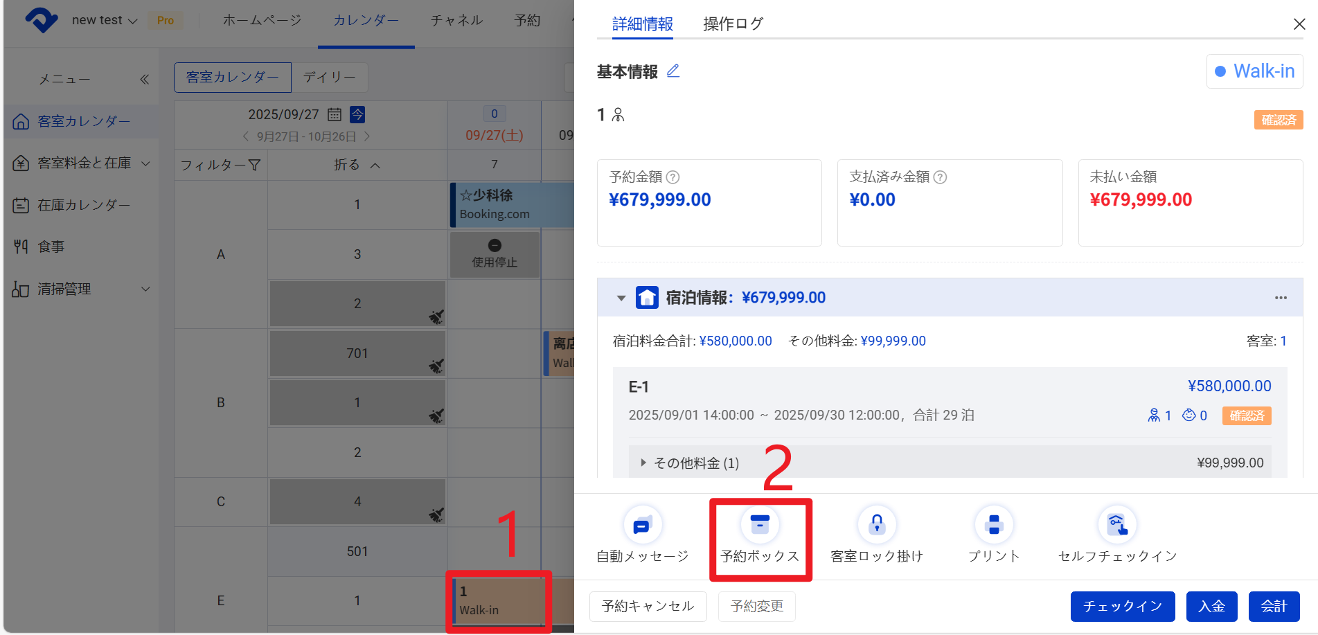The height and width of the screenshot is (635, 1318).
Task: Open the セルフチェックイン icon
Action: pyautogui.click(x=1117, y=526)
